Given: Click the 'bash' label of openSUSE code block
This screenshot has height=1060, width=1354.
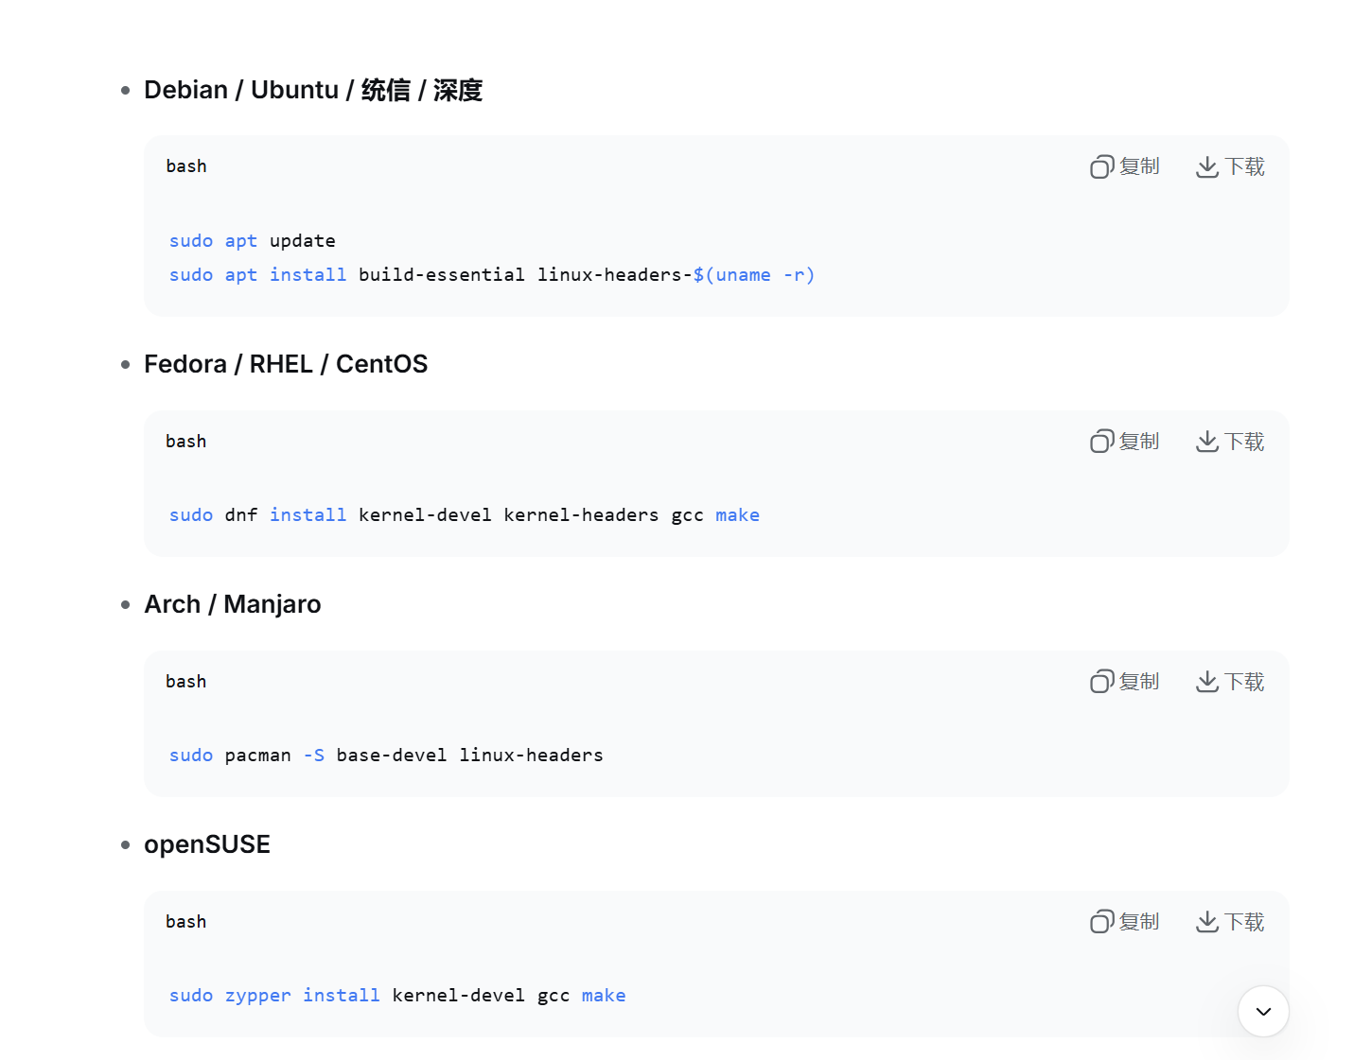Looking at the screenshot, I should pyautogui.click(x=186, y=922).
